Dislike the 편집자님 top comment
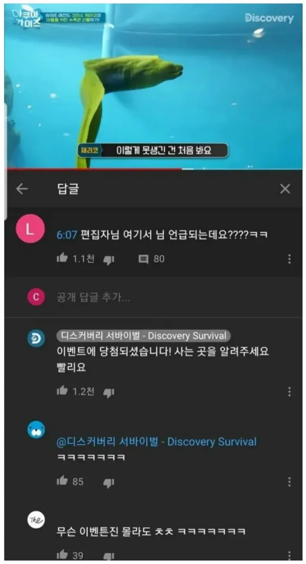The width and height of the screenshot is (306, 564). coord(109,260)
